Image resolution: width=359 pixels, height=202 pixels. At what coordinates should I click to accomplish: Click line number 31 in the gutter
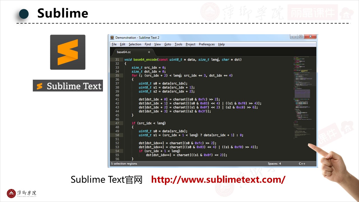coord(117,59)
